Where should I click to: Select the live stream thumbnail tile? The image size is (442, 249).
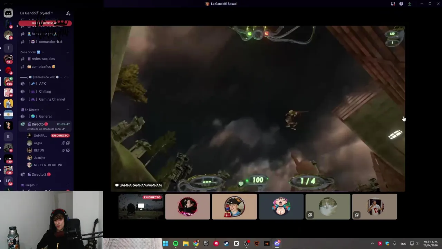[x=141, y=206]
